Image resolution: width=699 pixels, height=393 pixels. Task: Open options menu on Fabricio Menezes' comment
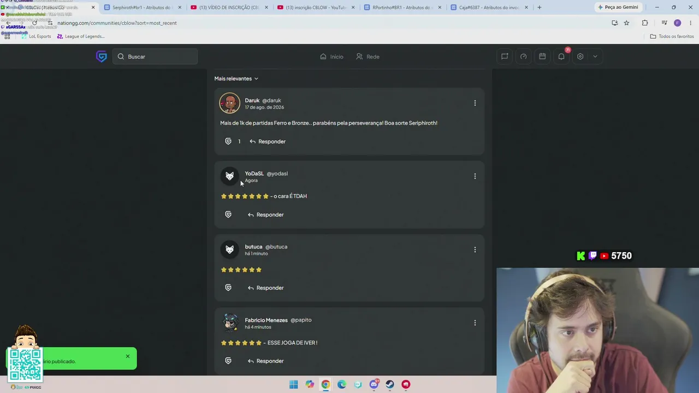pos(475,323)
